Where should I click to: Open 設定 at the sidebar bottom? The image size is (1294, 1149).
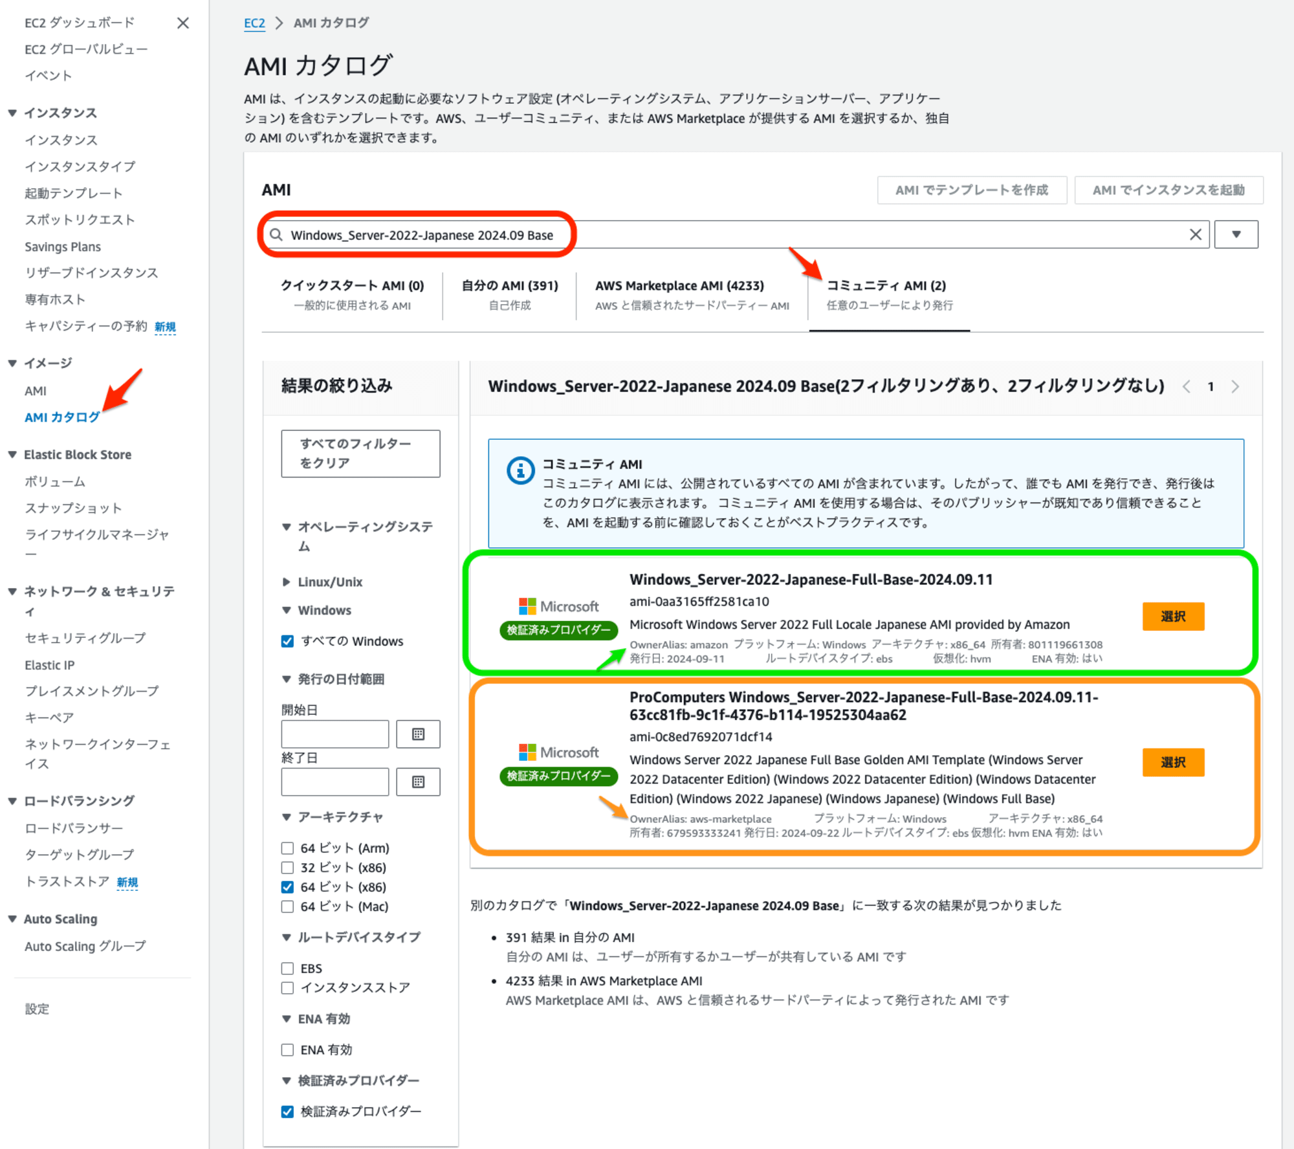(x=37, y=1009)
